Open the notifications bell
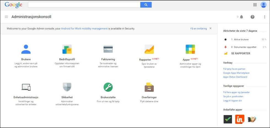This screenshot has width=270, height=128. (x=241, y=17)
